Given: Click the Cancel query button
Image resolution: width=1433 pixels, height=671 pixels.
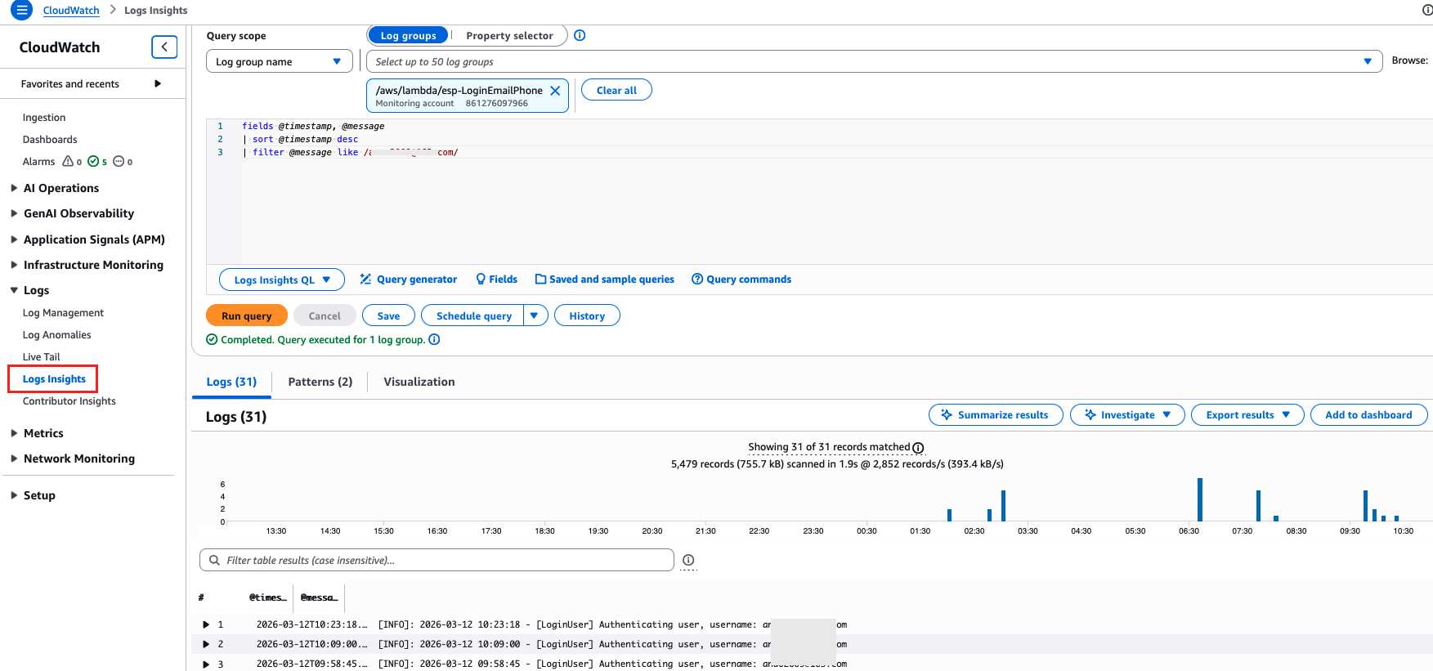Looking at the screenshot, I should coord(325,315).
